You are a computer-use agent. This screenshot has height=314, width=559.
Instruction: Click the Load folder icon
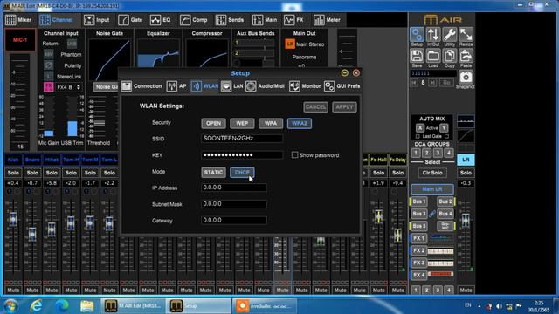click(x=433, y=56)
